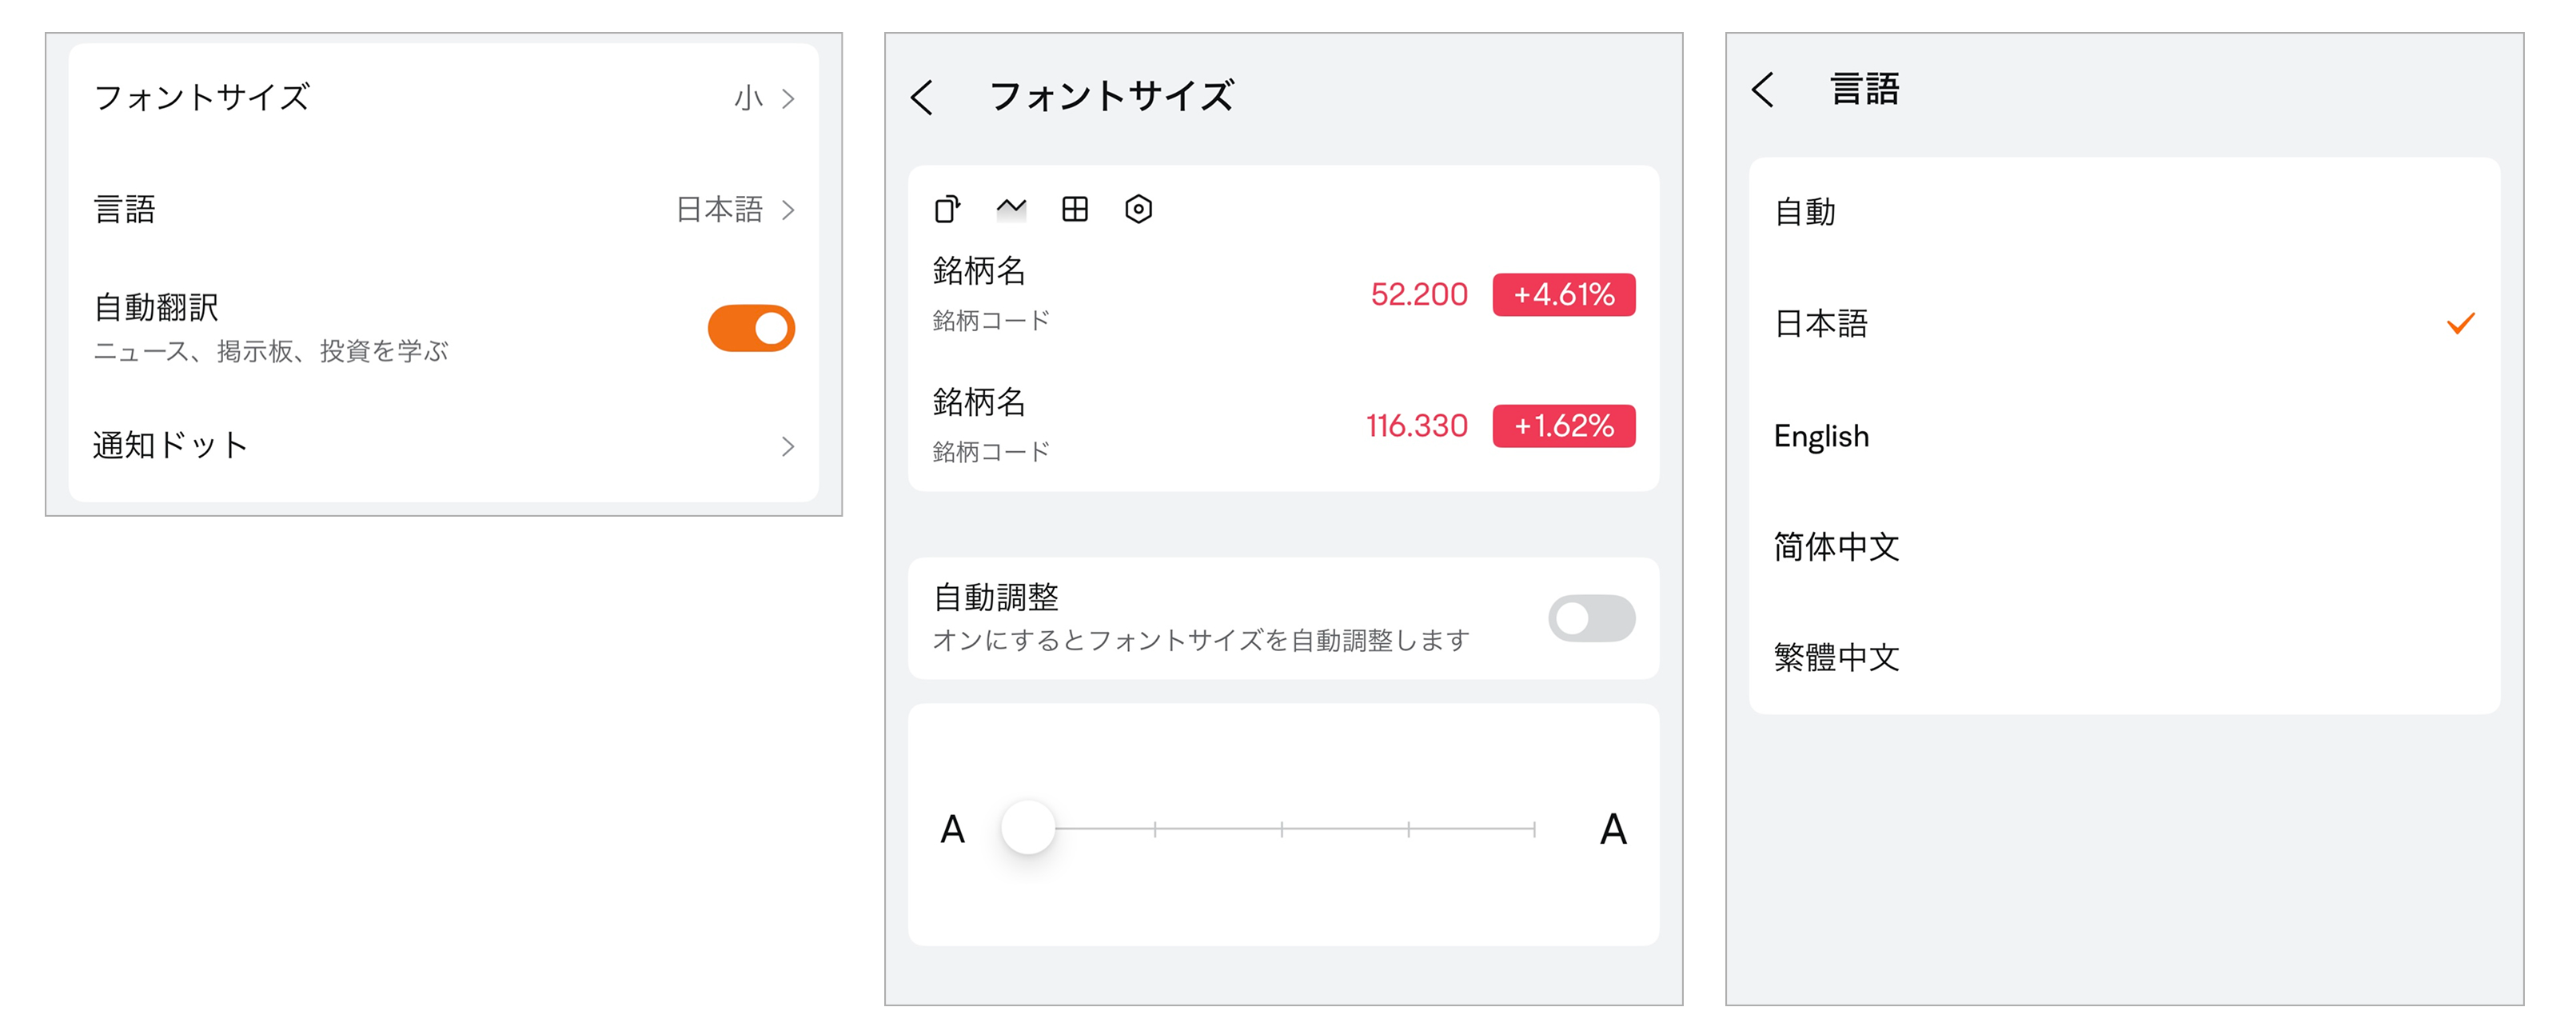
Task: Click the small A font icon
Action: [952, 829]
